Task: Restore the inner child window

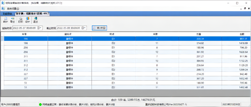Action: (245, 9)
